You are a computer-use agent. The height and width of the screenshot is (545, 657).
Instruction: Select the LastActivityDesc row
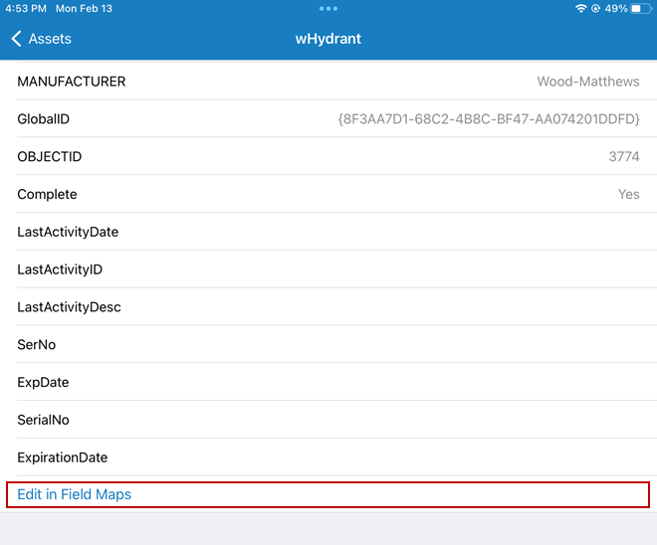click(328, 307)
